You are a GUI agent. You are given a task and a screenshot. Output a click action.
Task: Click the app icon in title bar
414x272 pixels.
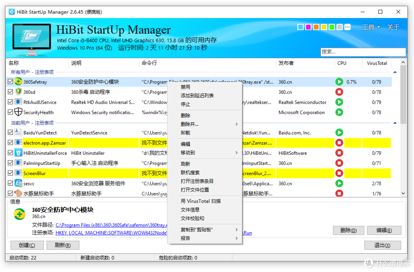pyautogui.click(x=11, y=12)
